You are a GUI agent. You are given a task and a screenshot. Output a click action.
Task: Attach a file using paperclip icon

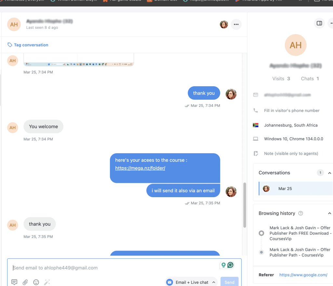coord(25,282)
